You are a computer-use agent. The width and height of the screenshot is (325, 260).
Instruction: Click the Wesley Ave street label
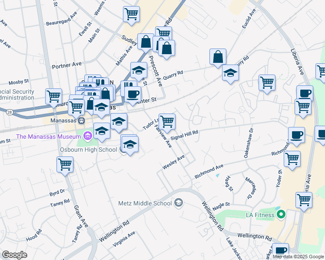(x=173, y=162)
